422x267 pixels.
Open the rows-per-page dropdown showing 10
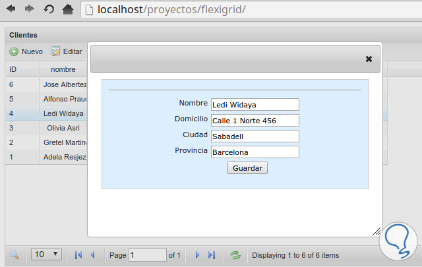(x=46, y=254)
